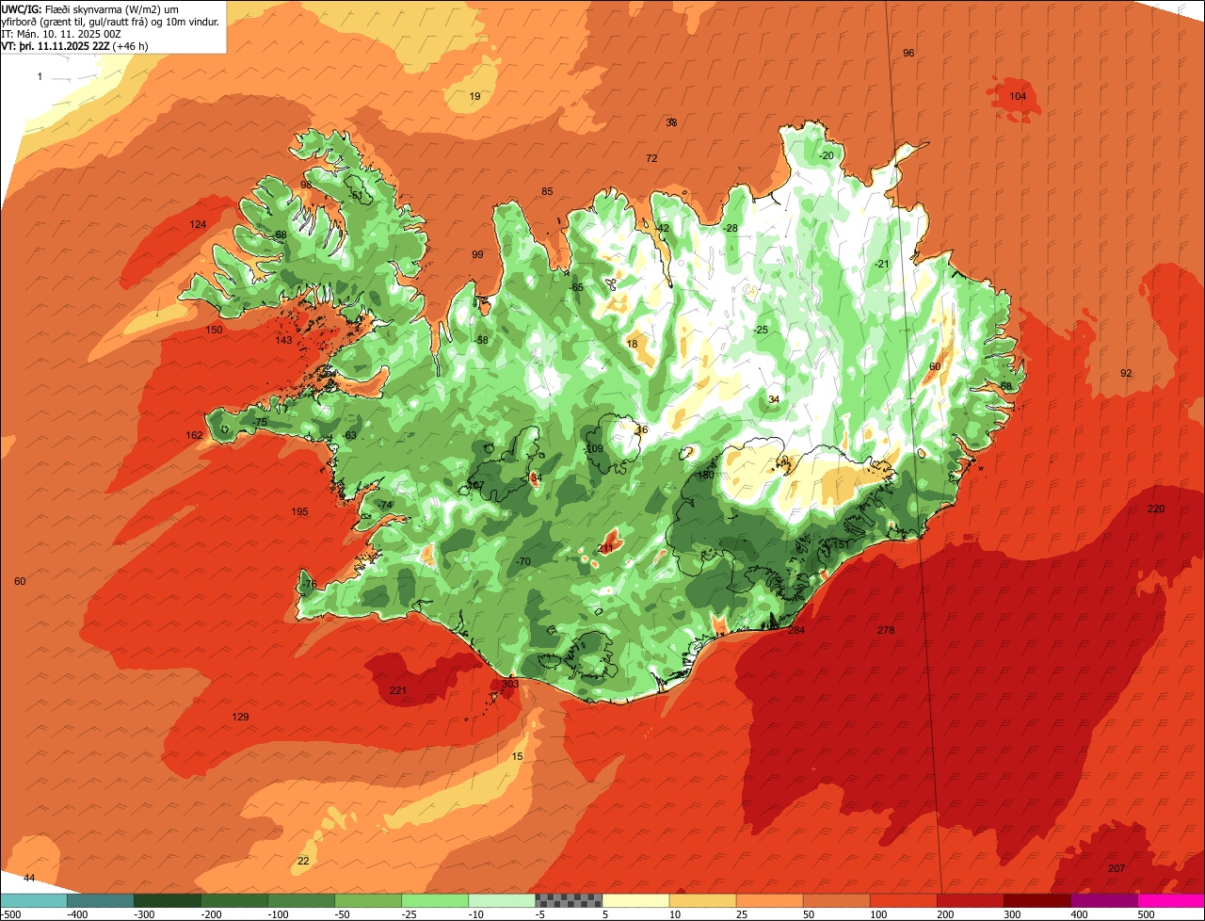
Task: Click the map value 221
Action: pos(398,691)
